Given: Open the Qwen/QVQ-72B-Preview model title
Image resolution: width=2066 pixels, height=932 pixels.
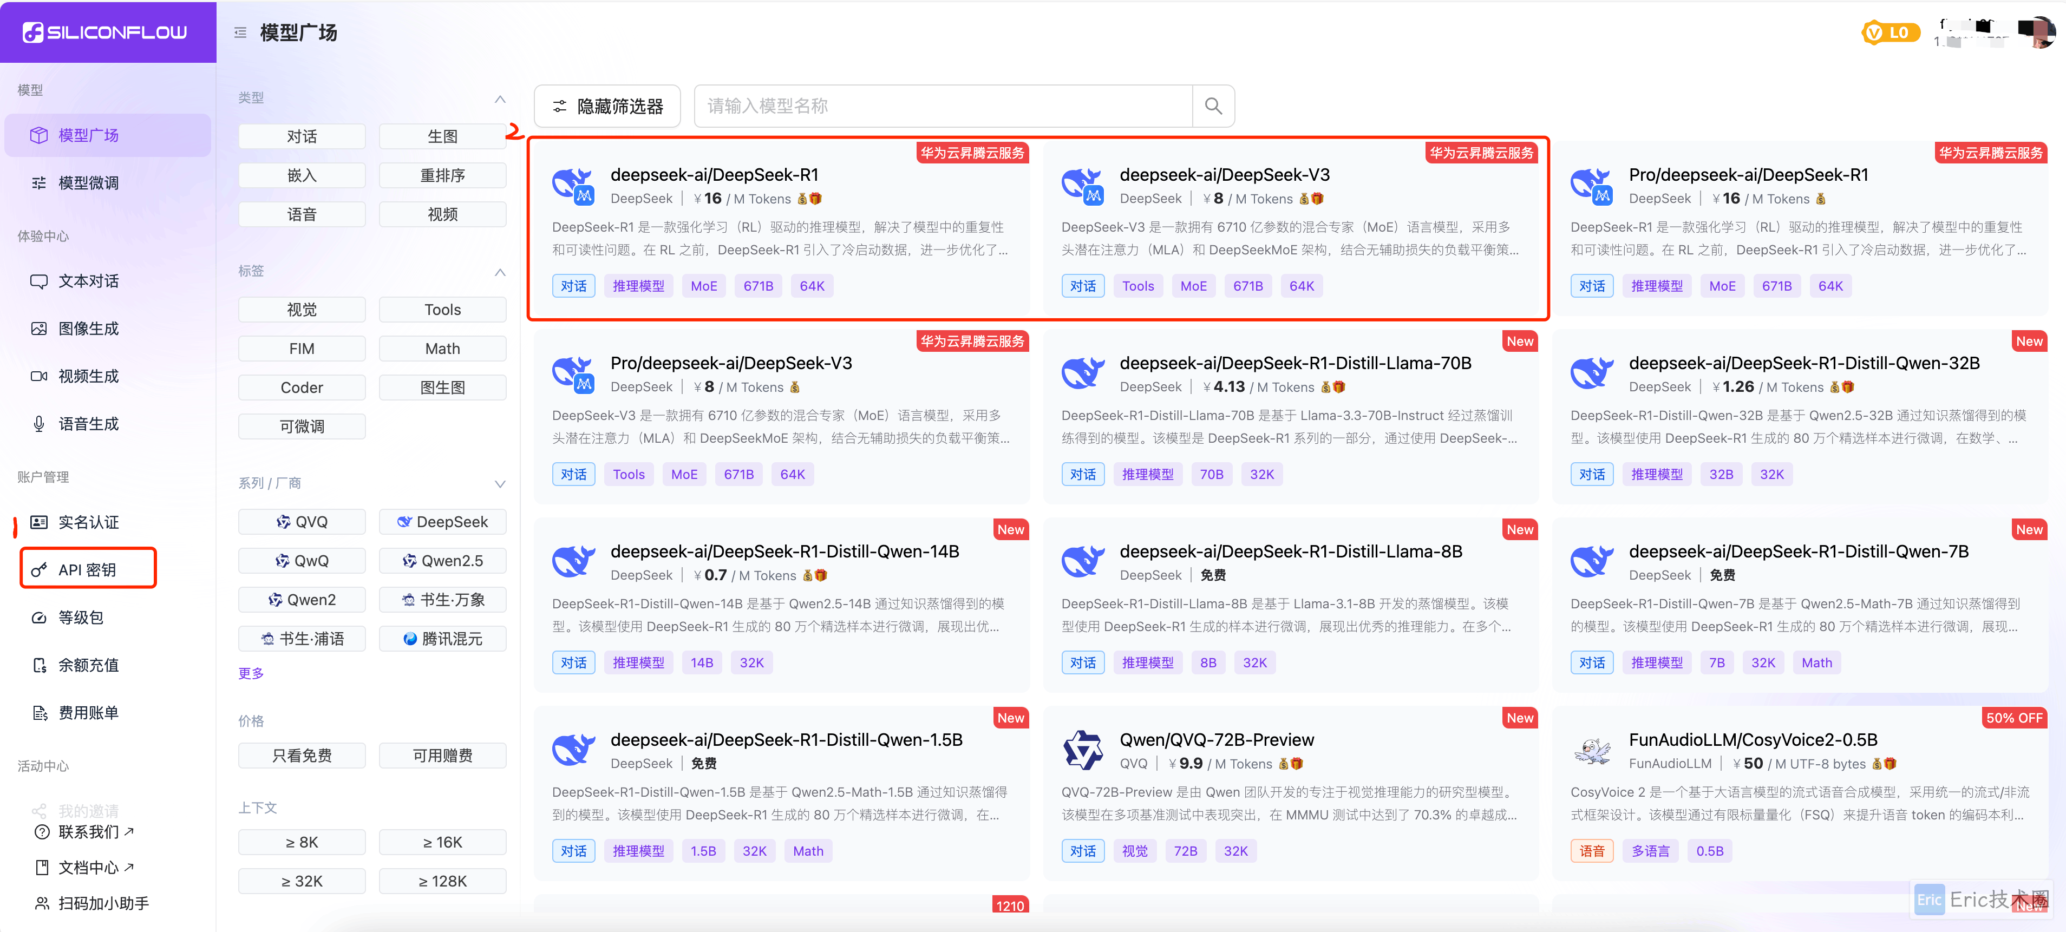Looking at the screenshot, I should point(1217,739).
